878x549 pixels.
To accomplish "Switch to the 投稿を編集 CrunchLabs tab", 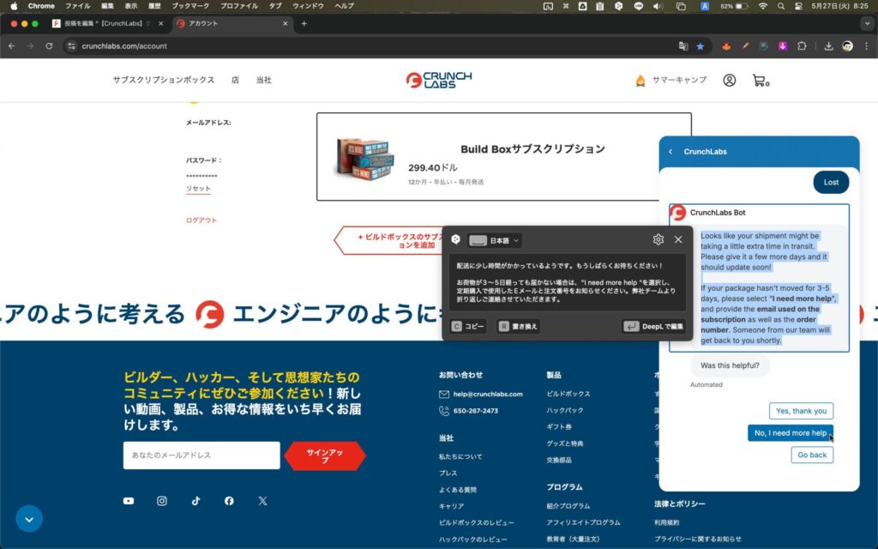I will pyautogui.click(x=106, y=23).
